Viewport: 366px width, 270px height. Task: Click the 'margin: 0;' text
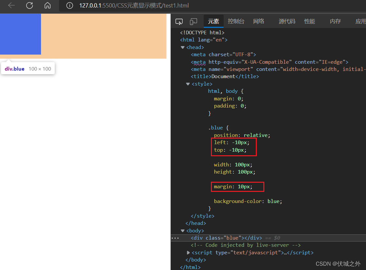click(229, 99)
